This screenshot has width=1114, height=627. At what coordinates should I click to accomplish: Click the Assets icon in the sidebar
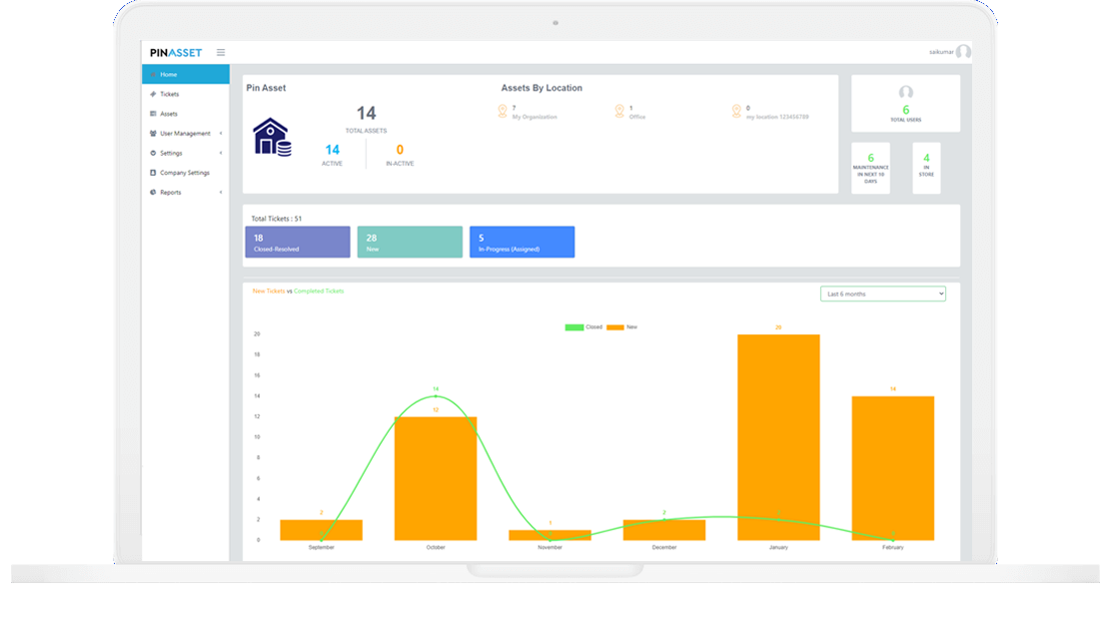[x=153, y=114]
